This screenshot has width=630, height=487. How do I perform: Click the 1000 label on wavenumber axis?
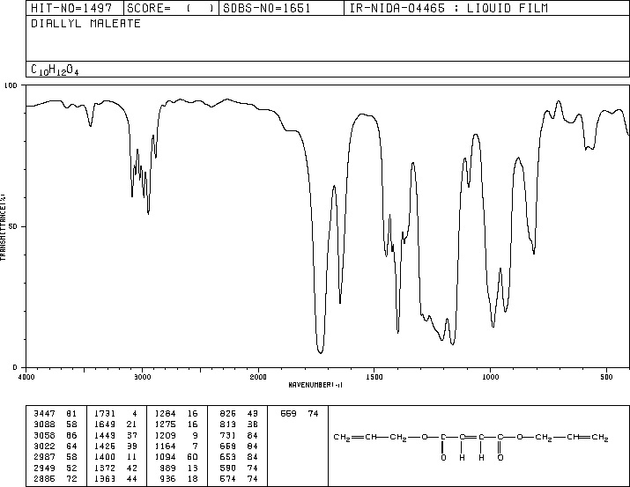(x=490, y=377)
